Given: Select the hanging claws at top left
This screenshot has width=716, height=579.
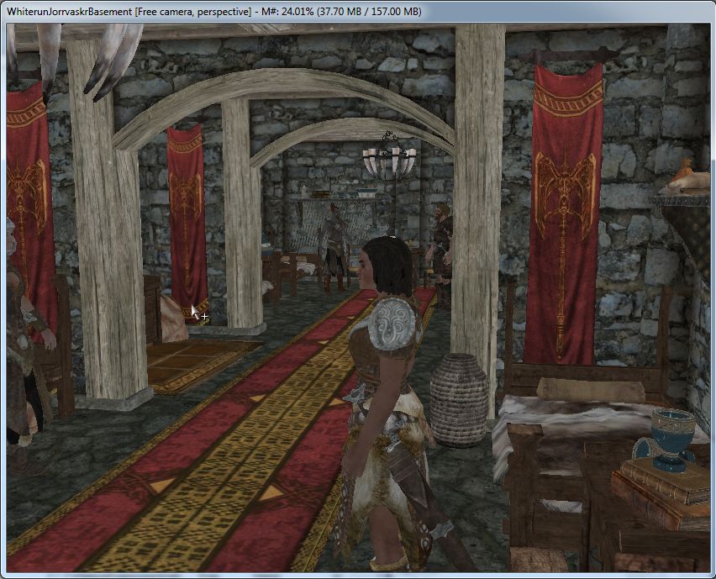Looking at the screenshot, I should (x=77, y=60).
